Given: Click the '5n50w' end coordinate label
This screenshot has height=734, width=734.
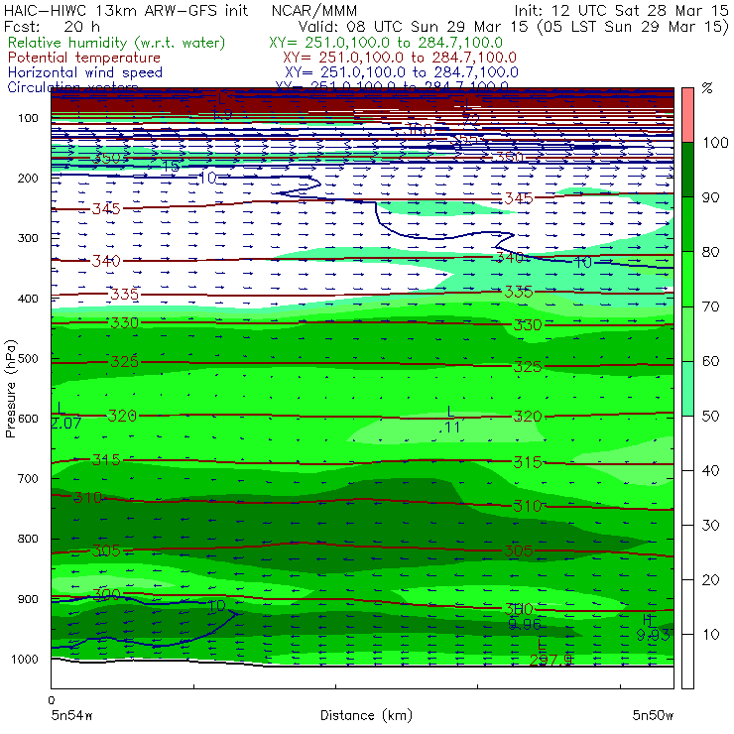Looking at the screenshot, I should pyautogui.click(x=653, y=716).
